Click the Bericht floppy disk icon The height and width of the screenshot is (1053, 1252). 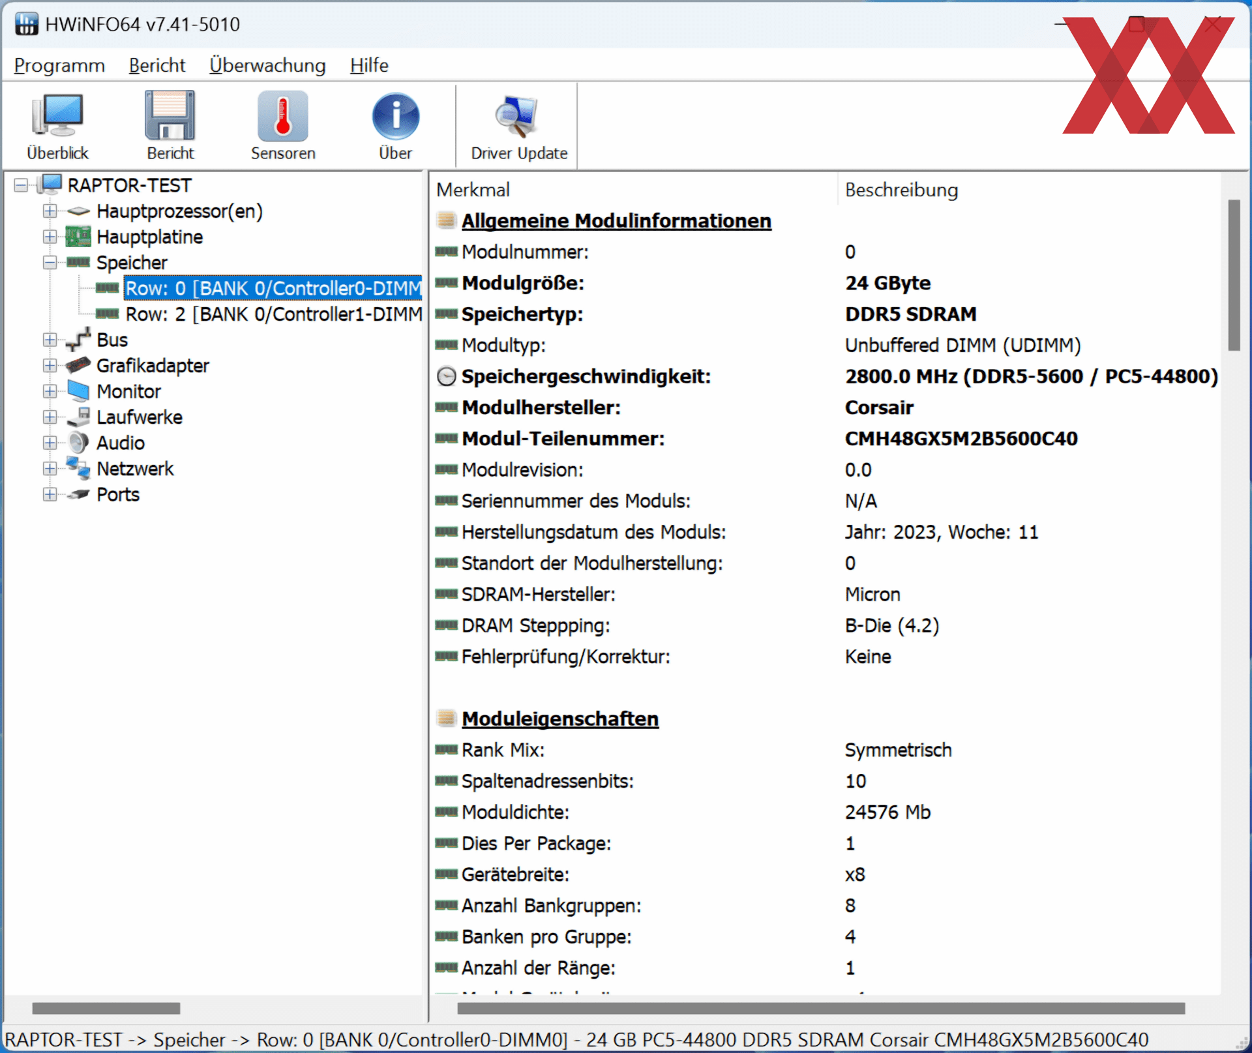point(170,116)
